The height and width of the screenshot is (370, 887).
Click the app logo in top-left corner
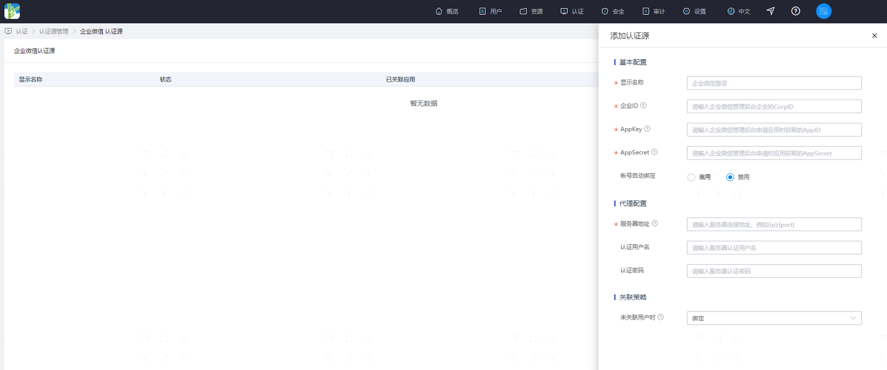coord(12,11)
